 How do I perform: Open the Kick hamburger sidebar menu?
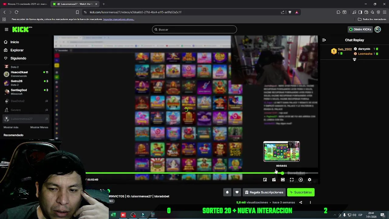pyautogui.click(x=6, y=30)
